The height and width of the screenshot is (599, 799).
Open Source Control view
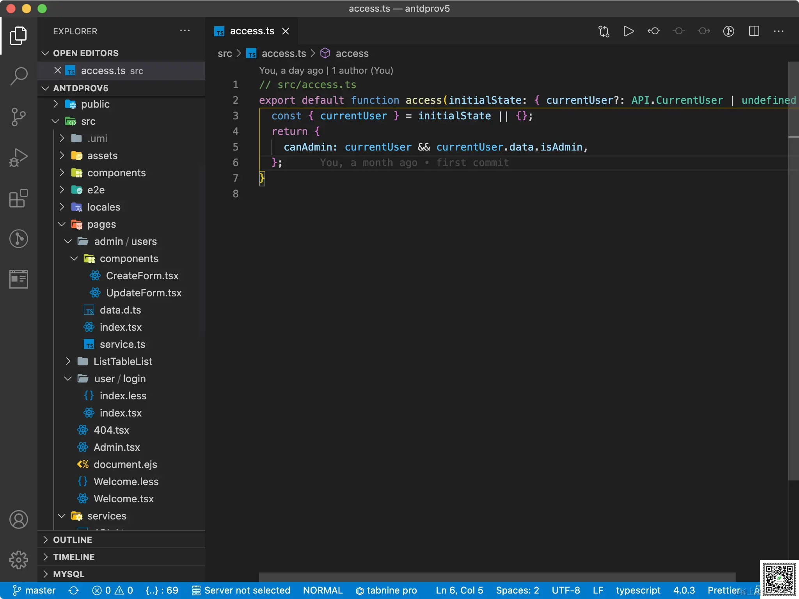click(19, 117)
